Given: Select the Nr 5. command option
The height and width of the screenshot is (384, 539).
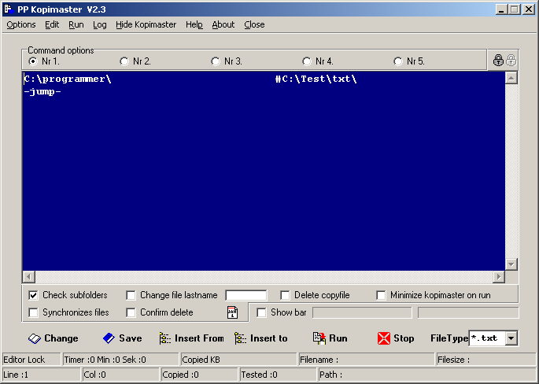Looking at the screenshot, I should (x=398, y=61).
